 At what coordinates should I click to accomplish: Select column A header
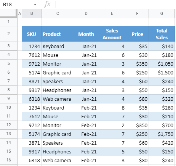pyautogui.click(x=20, y=13)
